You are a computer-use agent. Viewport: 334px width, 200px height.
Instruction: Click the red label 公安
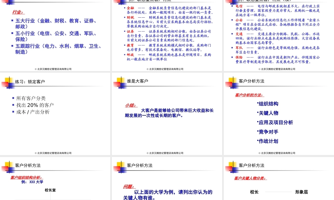tap(239, 20)
